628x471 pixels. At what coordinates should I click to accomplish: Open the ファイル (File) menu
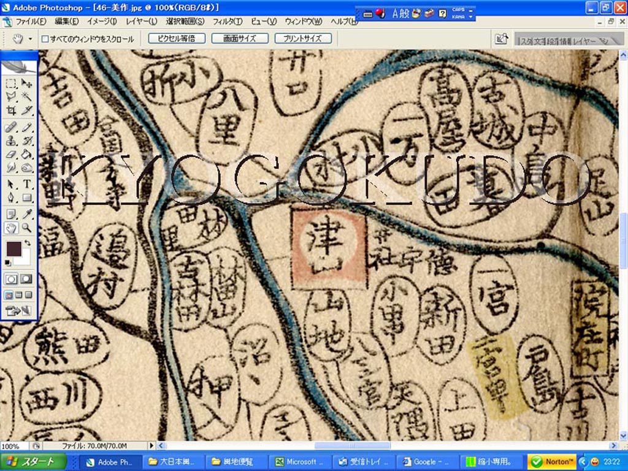point(31,21)
